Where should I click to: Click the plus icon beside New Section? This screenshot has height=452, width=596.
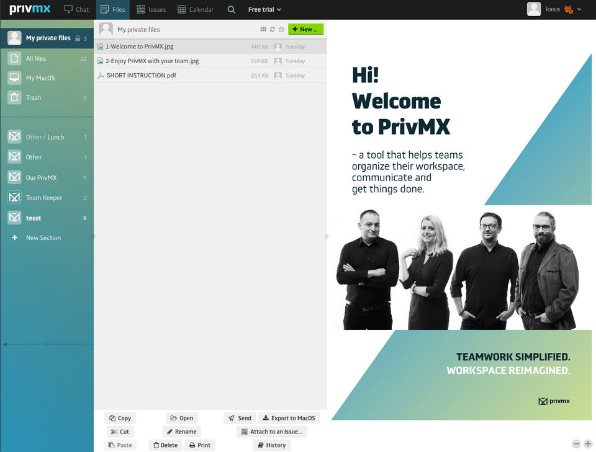point(14,237)
